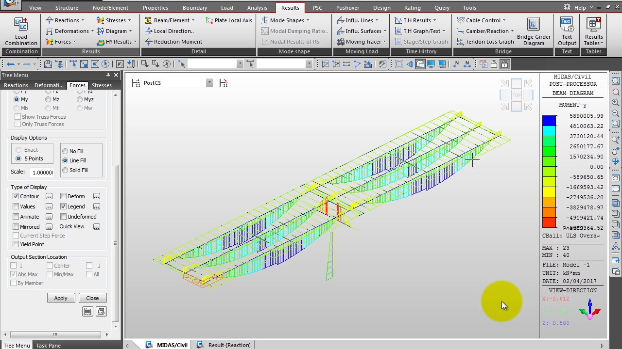Click the Tree Menu vertical scrollbar
This screenshot has height=349, width=622.
point(116,242)
